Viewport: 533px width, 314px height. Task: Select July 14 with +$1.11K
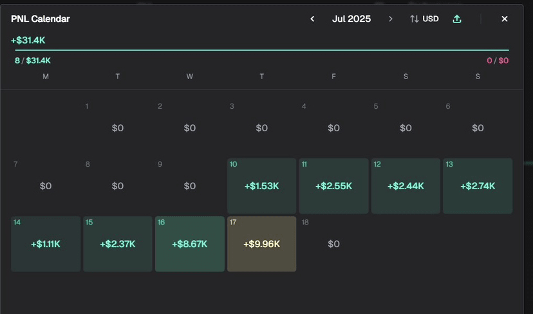46,244
